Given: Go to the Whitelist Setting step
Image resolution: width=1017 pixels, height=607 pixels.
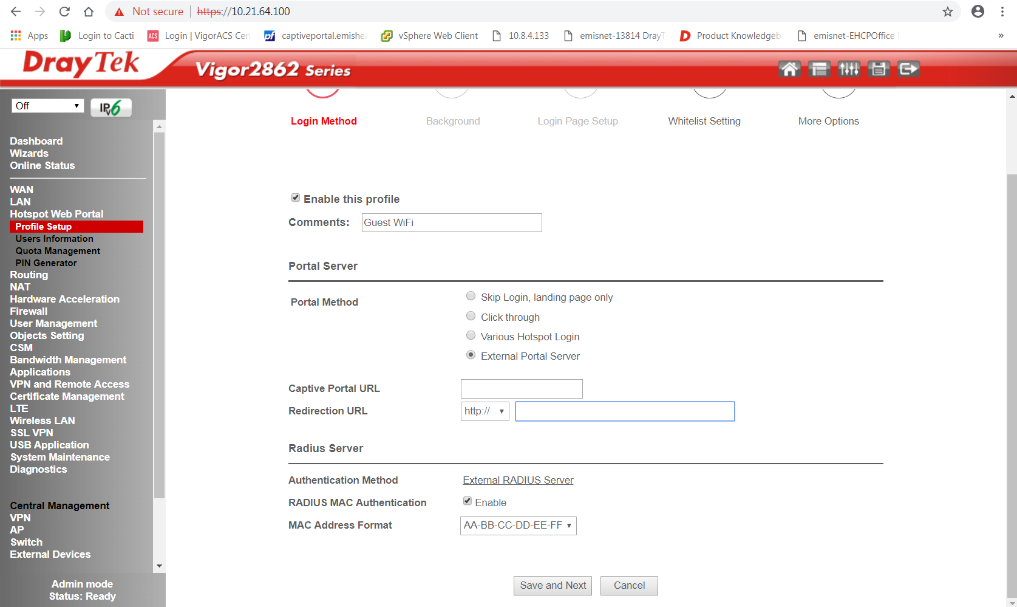Looking at the screenshot, I should point(704,121).
